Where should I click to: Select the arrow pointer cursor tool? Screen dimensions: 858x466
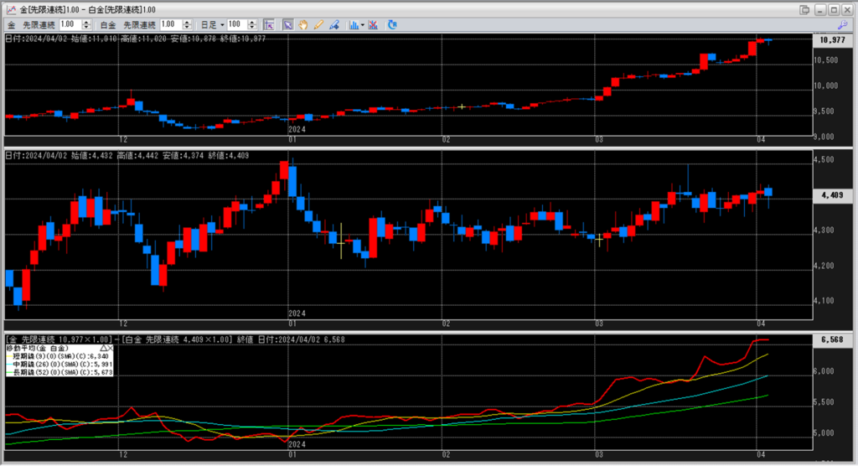coord(287,24)
